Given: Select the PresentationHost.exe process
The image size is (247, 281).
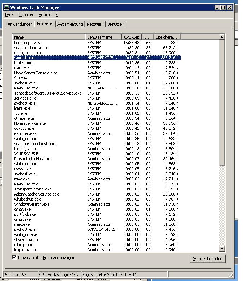Looking at the screenshot, I should (x=97, y=159).
